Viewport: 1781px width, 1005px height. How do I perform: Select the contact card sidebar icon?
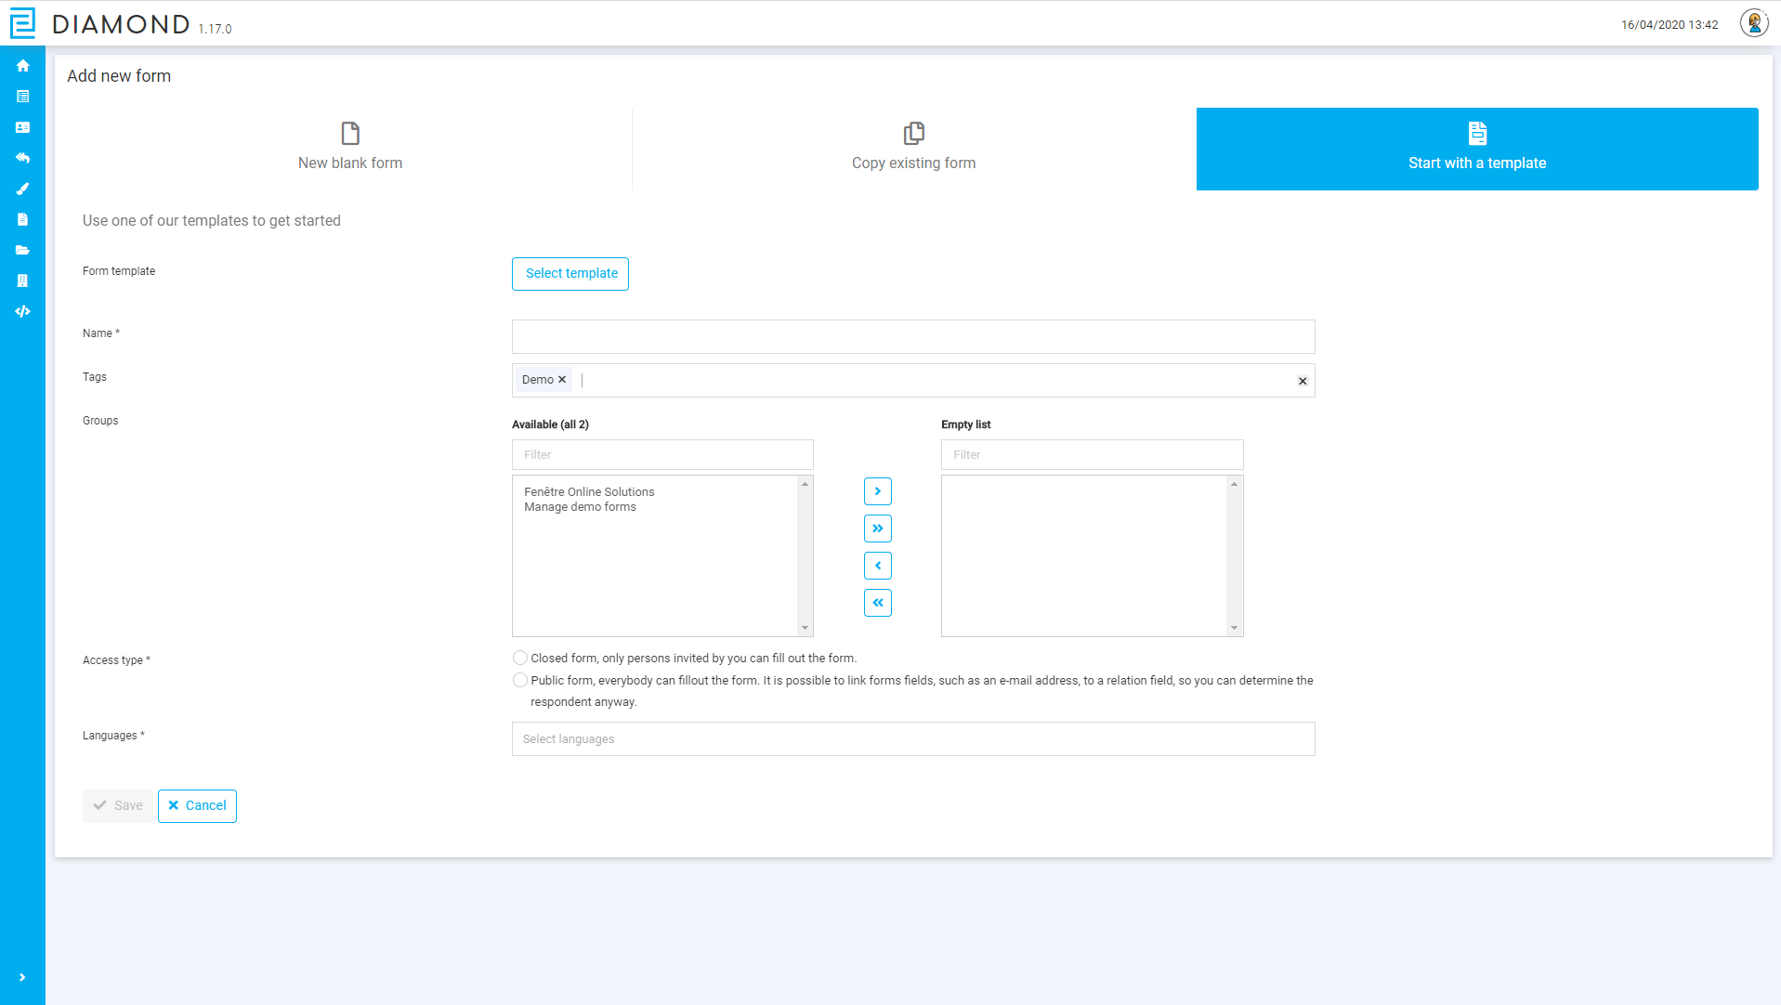22,127
